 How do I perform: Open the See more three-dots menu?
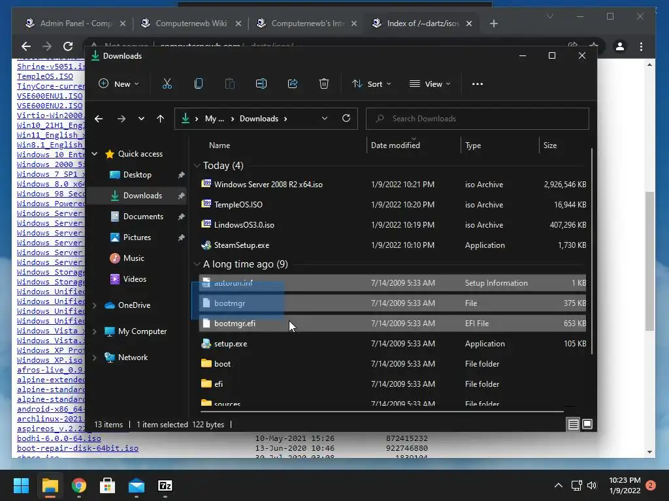(x=478, y=84)
